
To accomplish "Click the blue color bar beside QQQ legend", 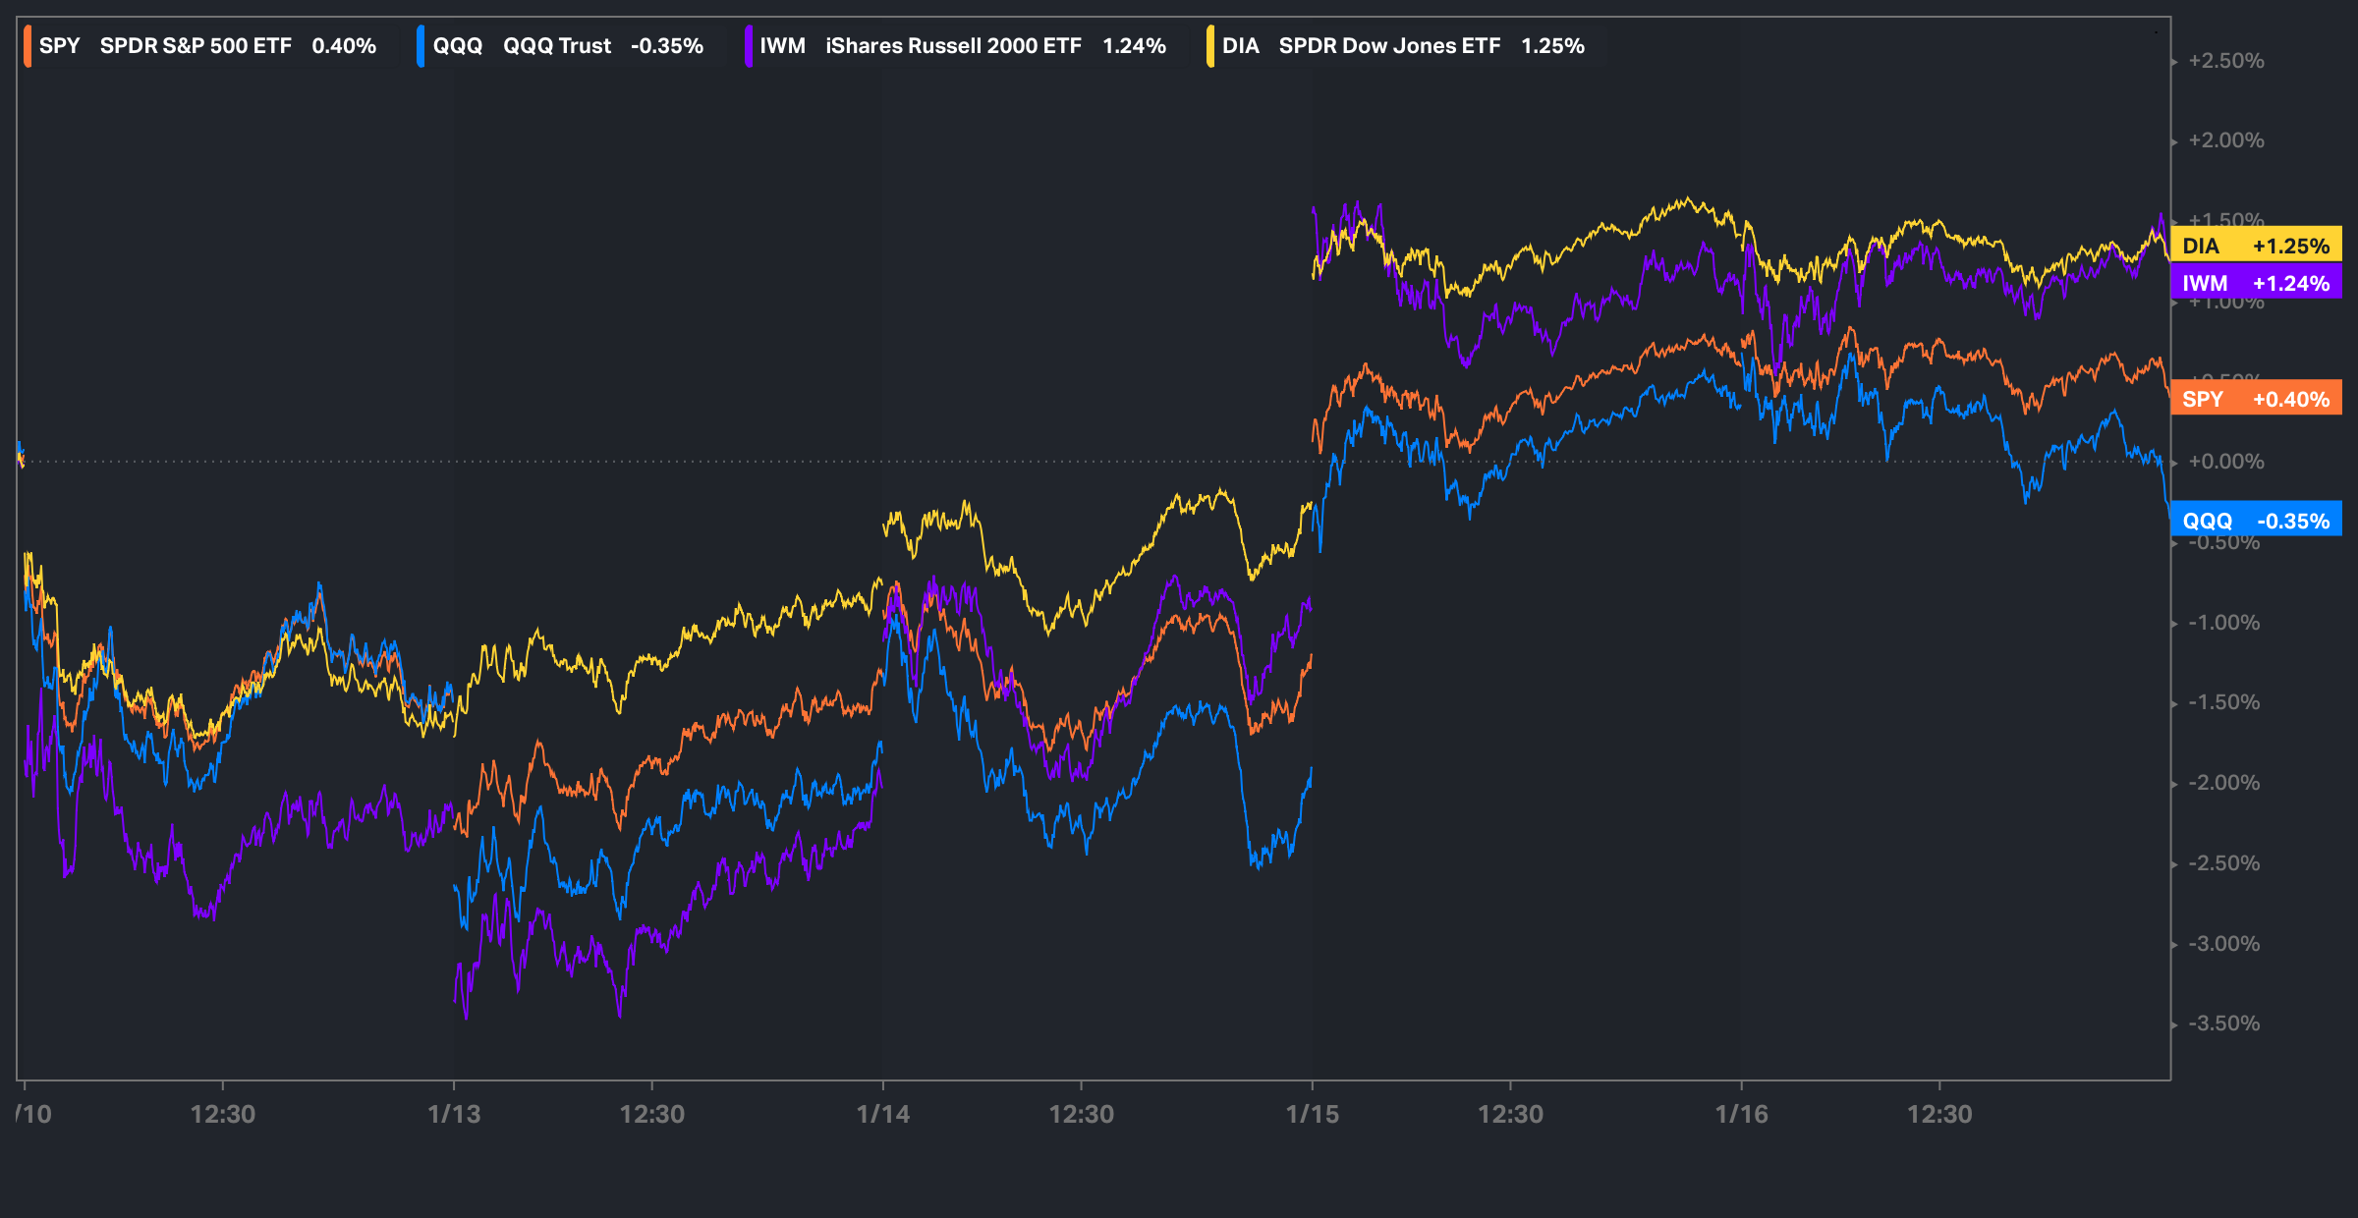I will (x=421, y=46).
